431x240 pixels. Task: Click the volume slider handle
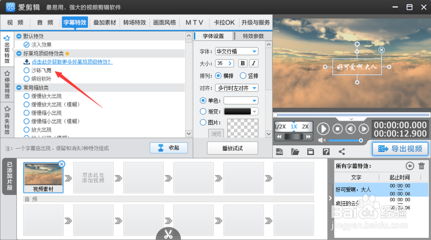pos(361,140)
